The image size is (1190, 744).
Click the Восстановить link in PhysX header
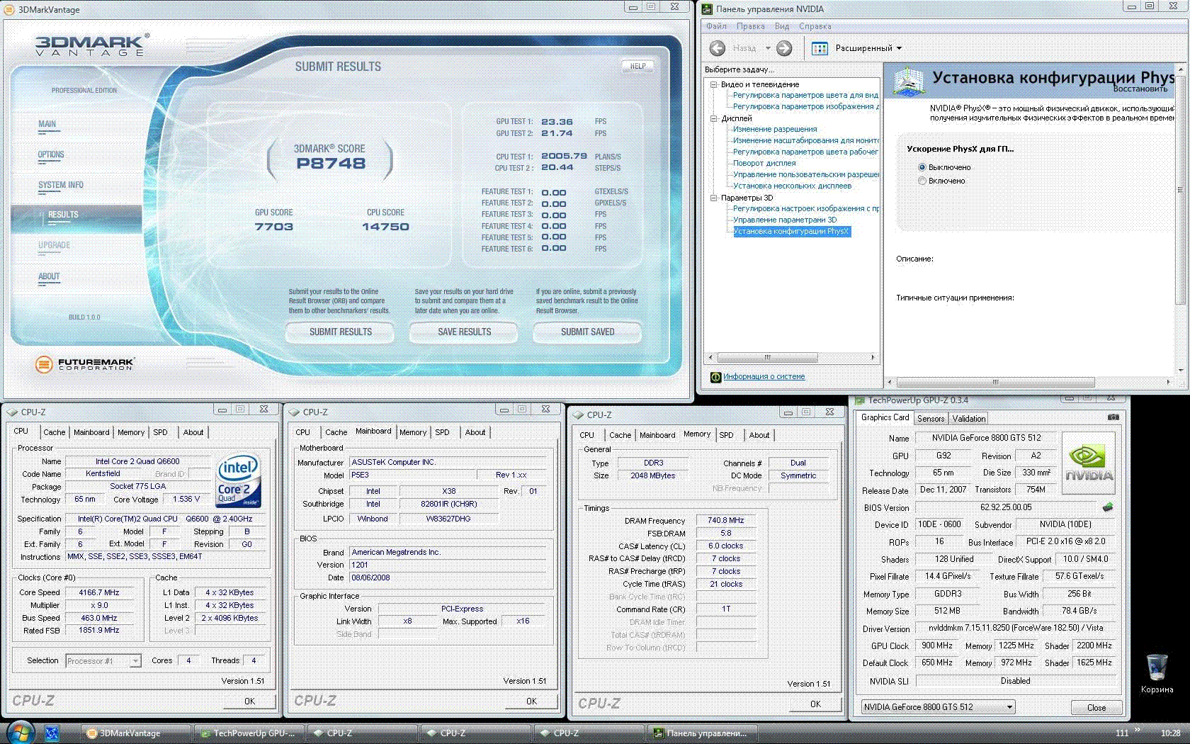click(1140, 89)
